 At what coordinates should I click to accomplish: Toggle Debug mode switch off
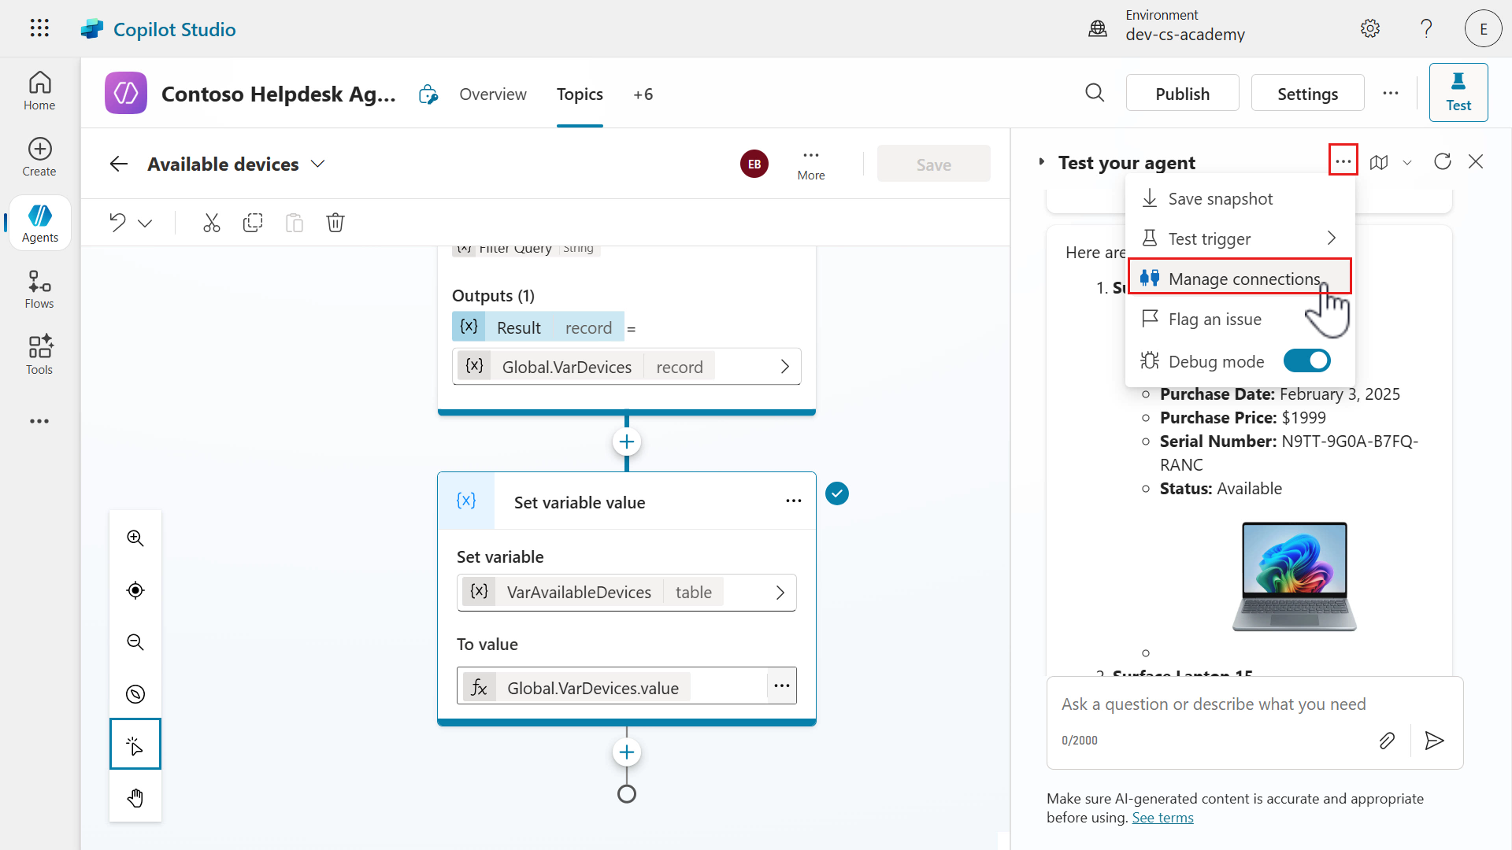1306,361
